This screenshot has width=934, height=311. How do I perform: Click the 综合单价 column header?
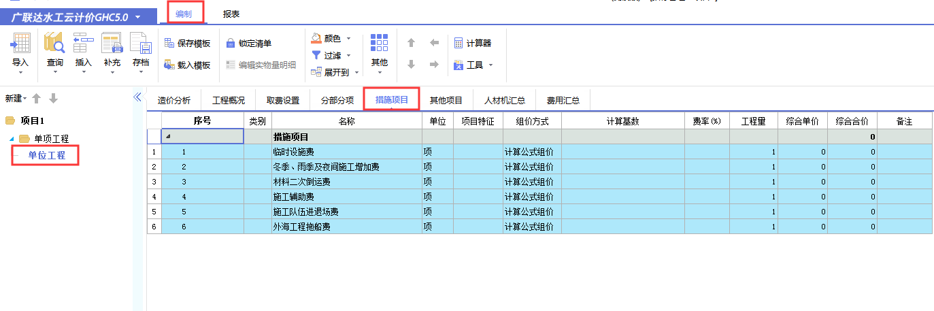(803, 121)
